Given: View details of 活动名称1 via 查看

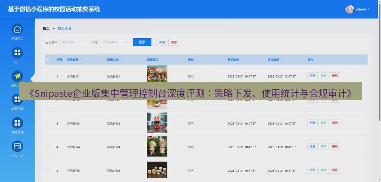Looking at the screenshot, I should (313, 76).
